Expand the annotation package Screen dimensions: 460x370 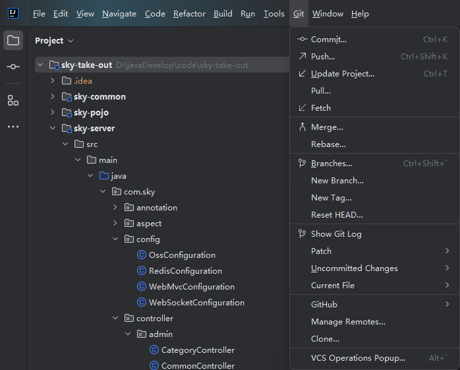tap(115, 207)
